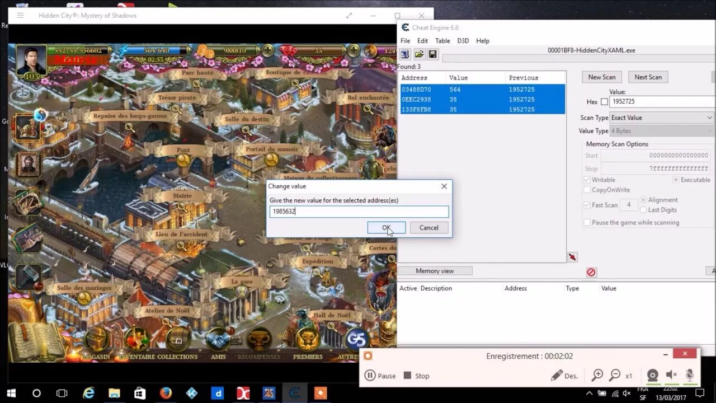Click the golden lion event icon
The width and height of the screenshot is (716, 403).
[27, 127]
